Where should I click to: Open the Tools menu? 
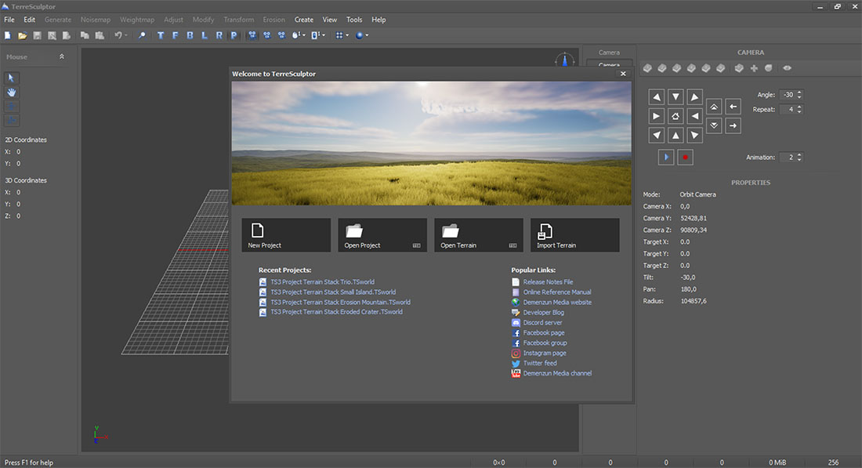point(354,20)
